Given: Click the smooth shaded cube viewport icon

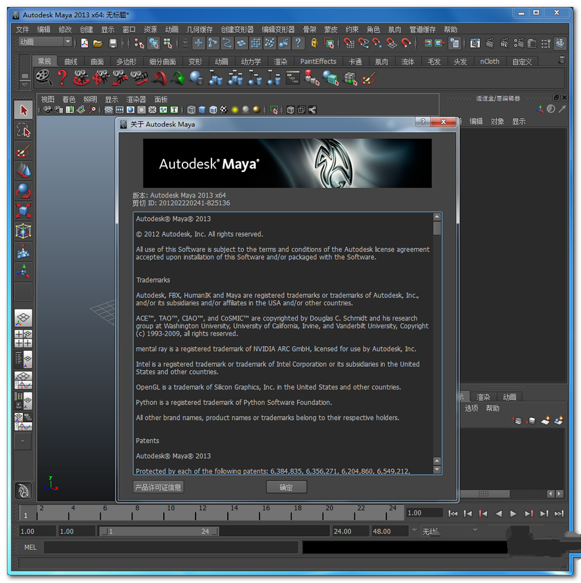Looking at the screenshot, I should (x=202, y=110).
